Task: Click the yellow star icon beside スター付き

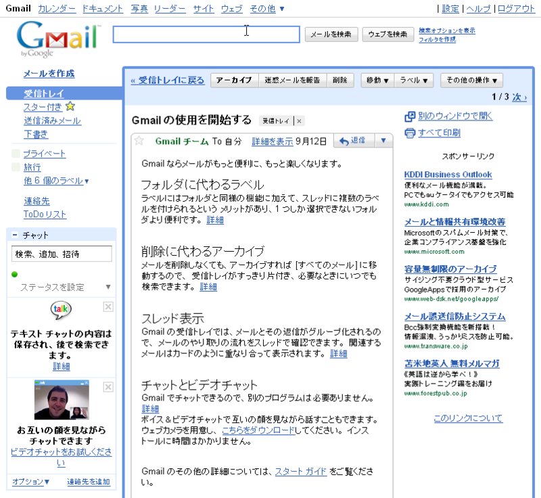Action: click(70, 106)
